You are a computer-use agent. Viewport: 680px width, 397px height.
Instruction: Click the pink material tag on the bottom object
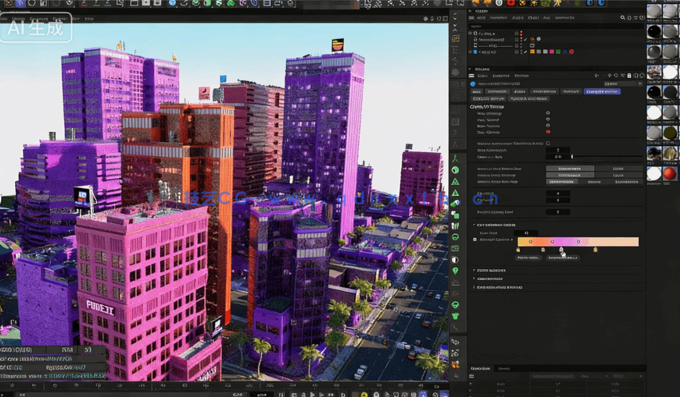pos(552,51)
